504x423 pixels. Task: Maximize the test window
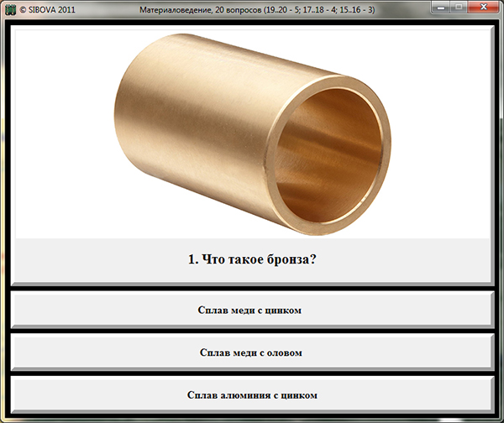pos(459,7)
